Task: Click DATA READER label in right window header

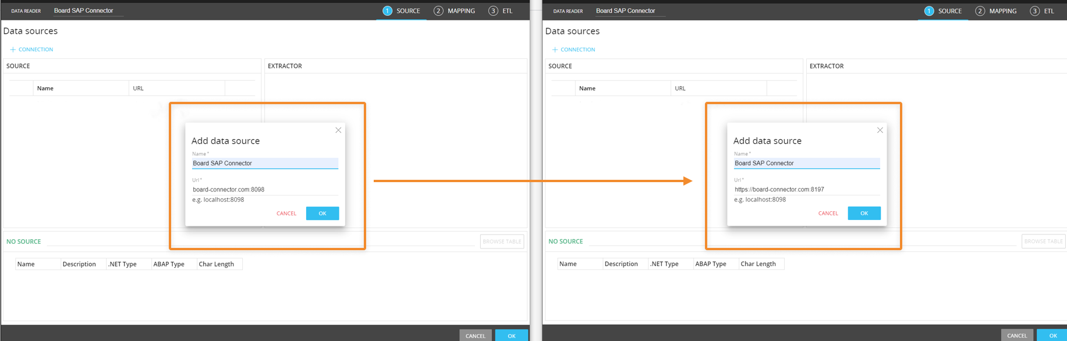Action: tap(568, 11)
